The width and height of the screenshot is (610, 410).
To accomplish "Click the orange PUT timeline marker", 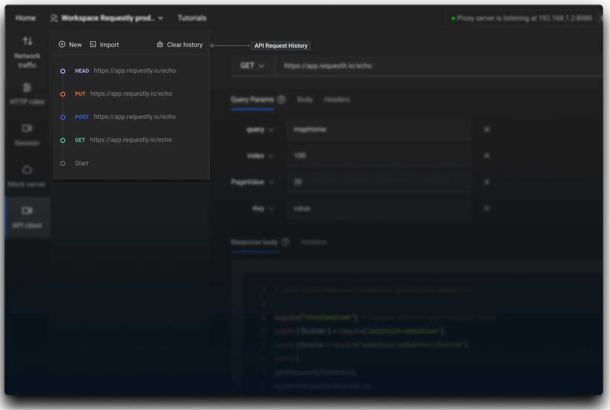I will coord(63,94).
